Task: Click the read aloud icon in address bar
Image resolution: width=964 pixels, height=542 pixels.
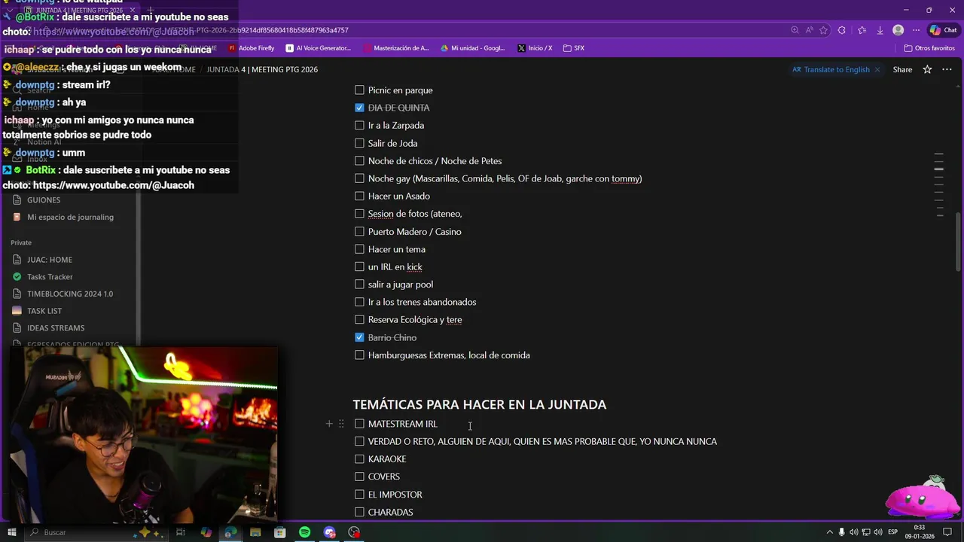Action: 809,30
